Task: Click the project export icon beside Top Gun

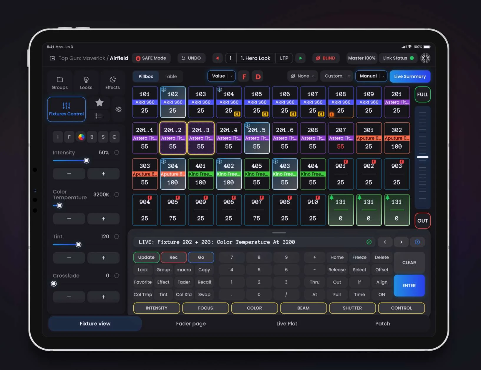Action: pos(52,58)
